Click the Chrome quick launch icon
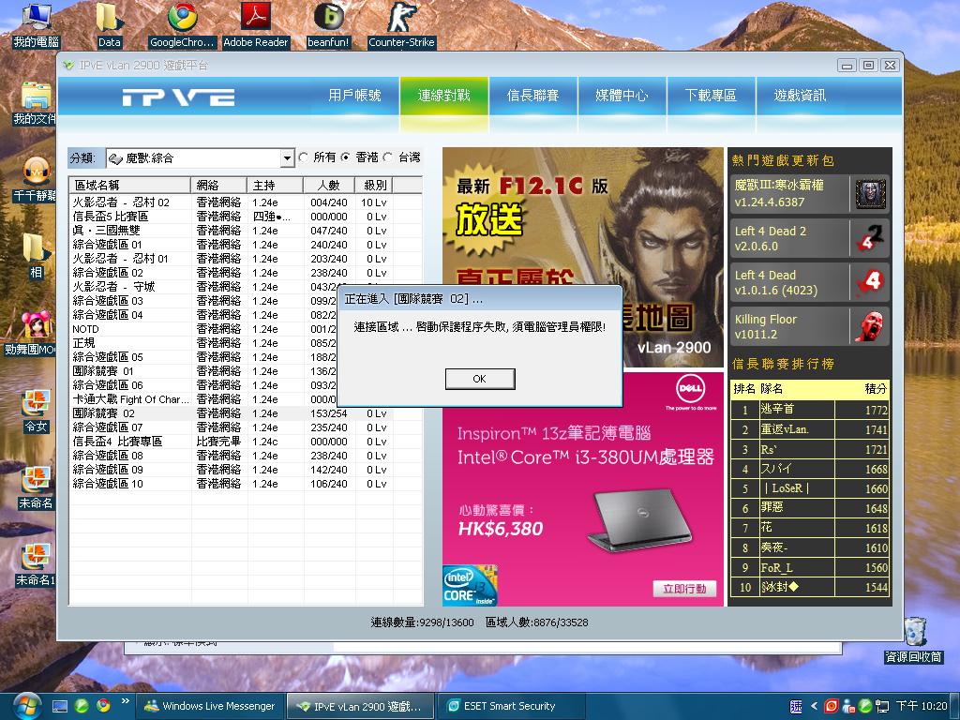 pyautogui.click(x=103, y=706)
